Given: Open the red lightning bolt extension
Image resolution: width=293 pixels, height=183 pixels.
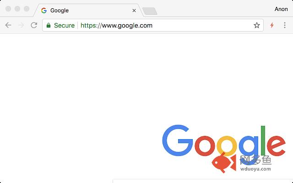Looking at the screenshot, I should [x=272, y=25].
